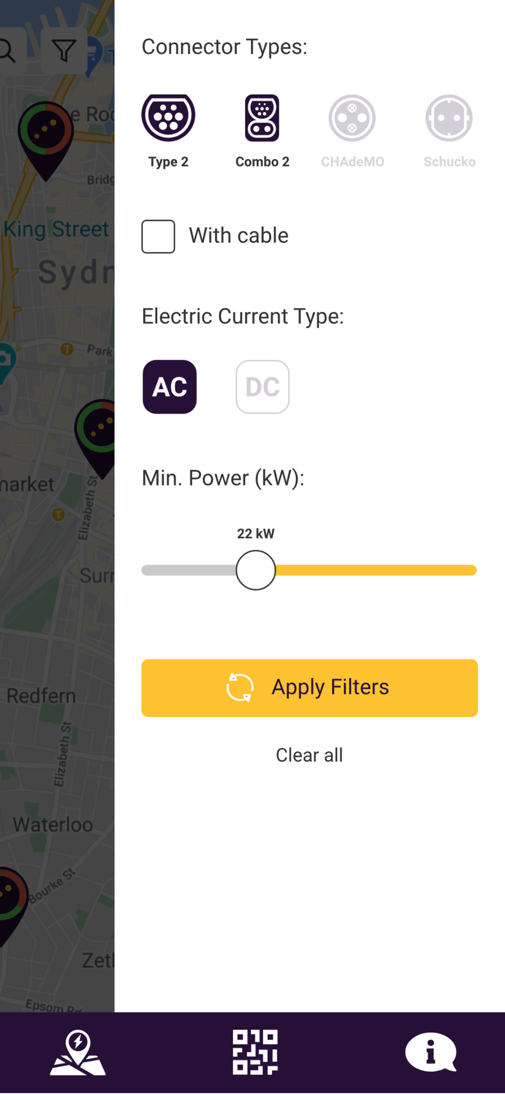The image size is (505, 1094).
Task: Open the info chat bubble tab
Action: click(431, 1052)
